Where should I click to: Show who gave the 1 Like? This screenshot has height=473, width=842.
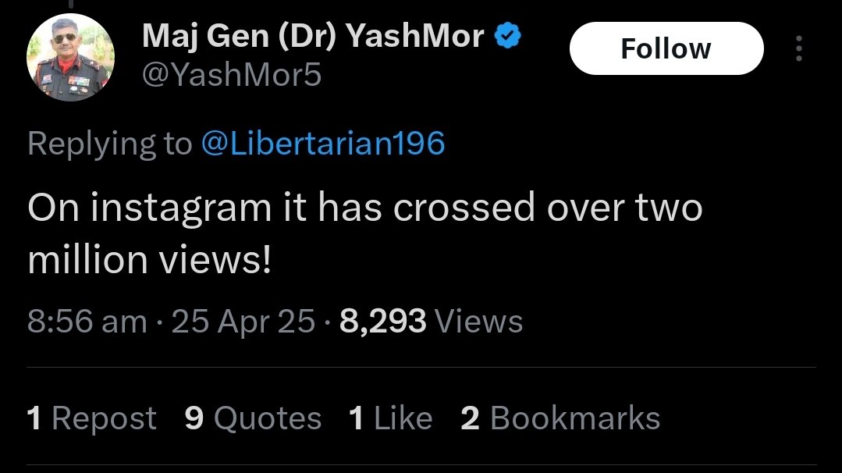click(x=390, y=418)
